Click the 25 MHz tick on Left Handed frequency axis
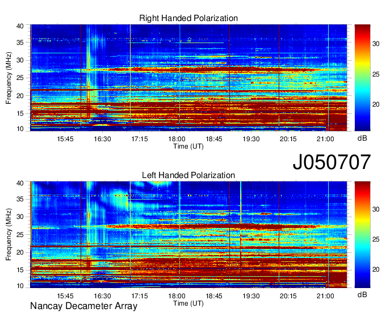This screenshot has width=386, height=313. (x=20, y=235)
